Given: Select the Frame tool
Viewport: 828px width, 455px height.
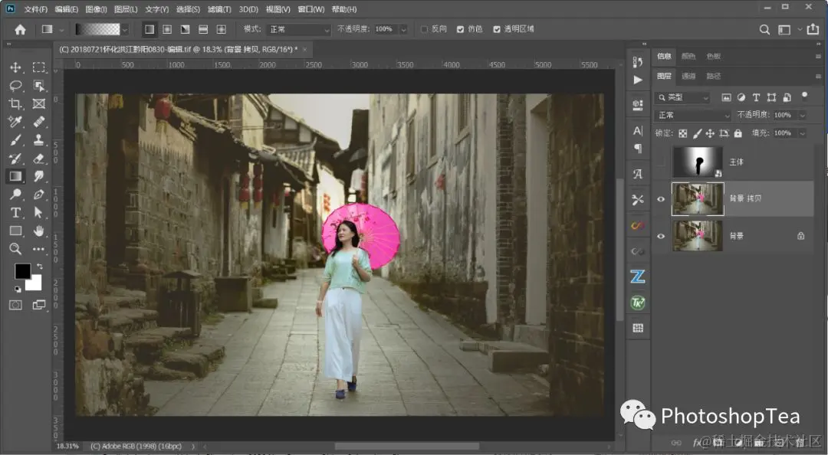Looking at the screenshot, I should tap(38, 103).
